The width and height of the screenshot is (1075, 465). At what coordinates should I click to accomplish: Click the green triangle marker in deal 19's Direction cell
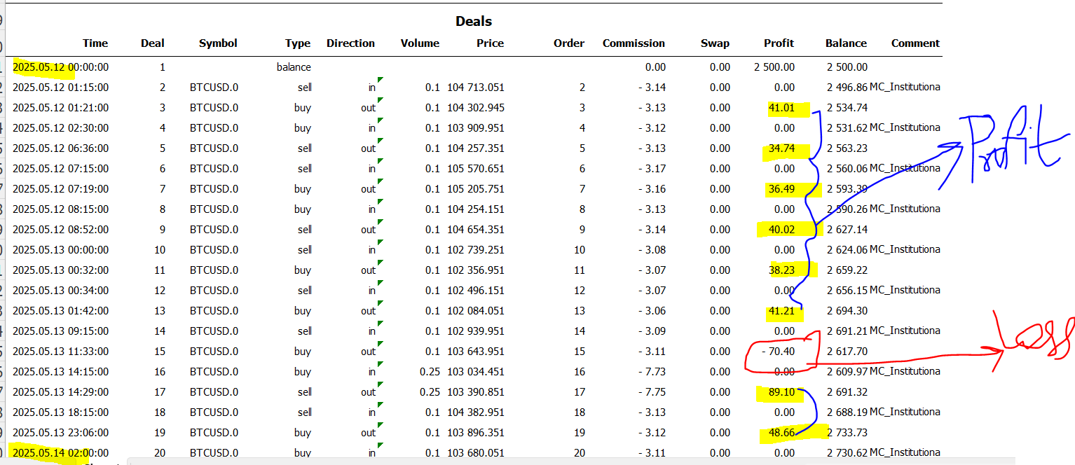(x=381, y=426)
